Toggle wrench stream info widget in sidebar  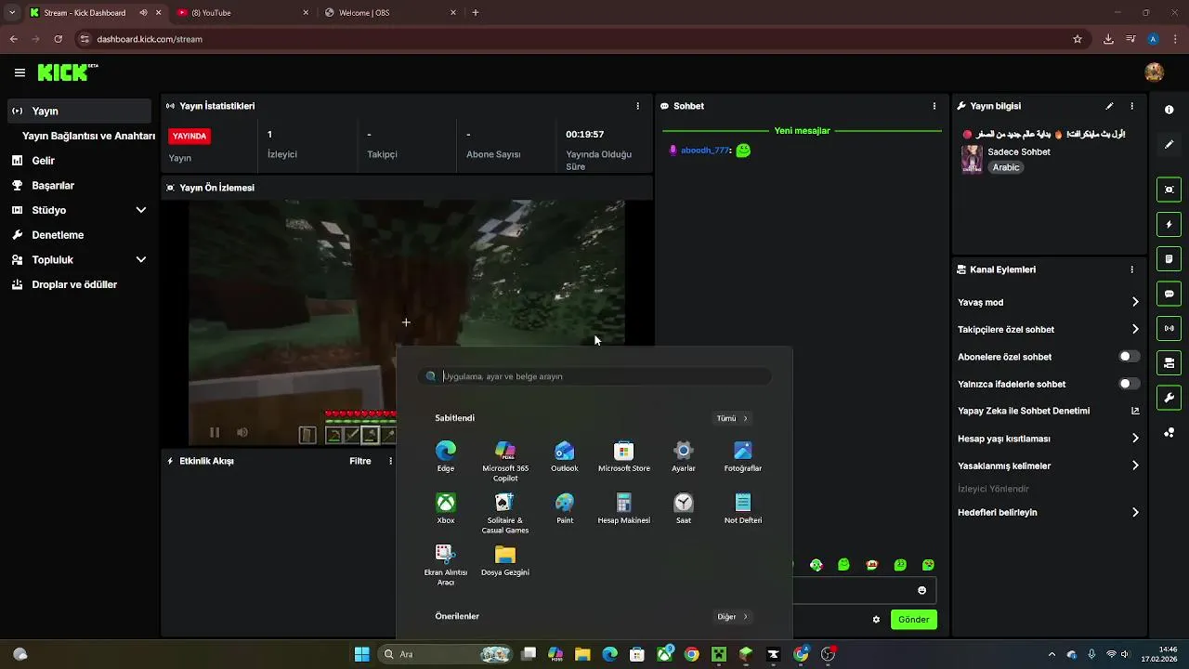coord(1169,398)
